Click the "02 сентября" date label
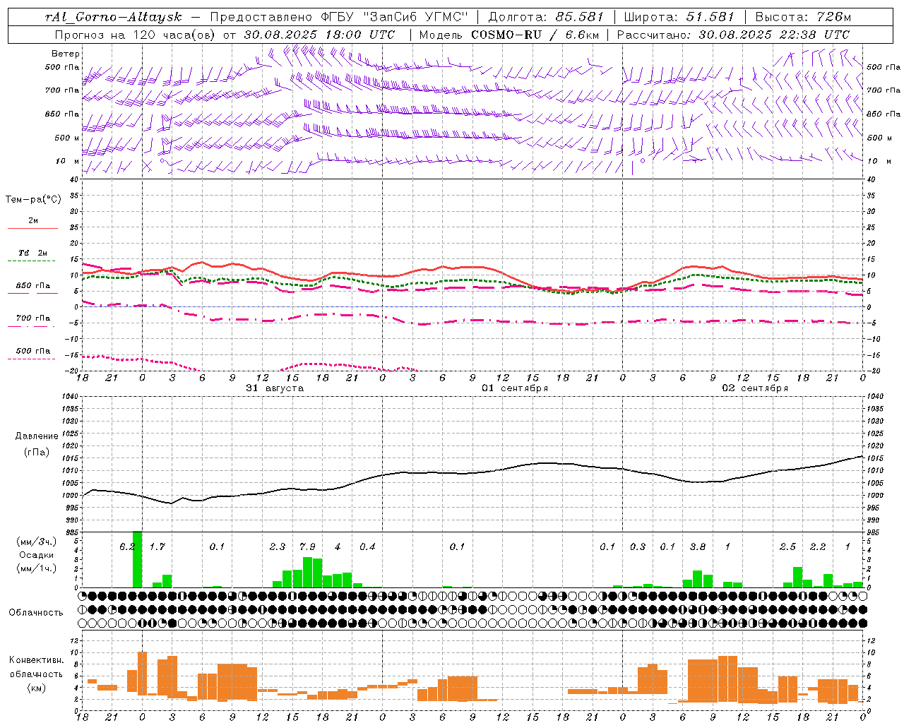904x723 pixels. pos(755,388)
